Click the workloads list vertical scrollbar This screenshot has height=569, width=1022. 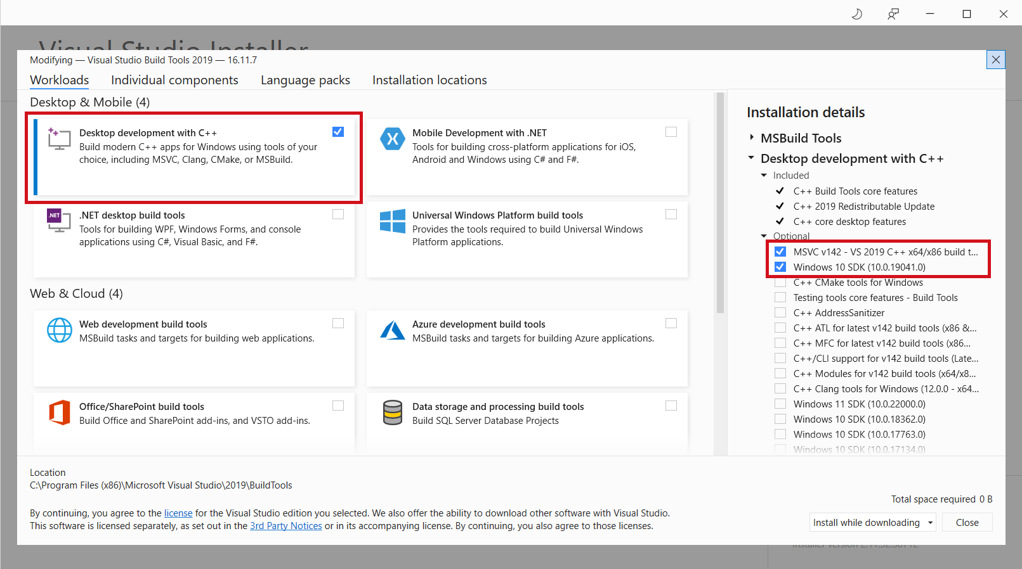[x=720, y=203]
